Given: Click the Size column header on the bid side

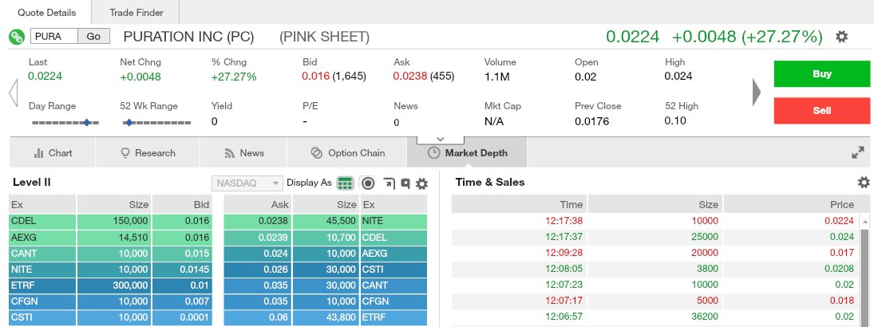Looking at the screenshot, I should click(114, 204).
